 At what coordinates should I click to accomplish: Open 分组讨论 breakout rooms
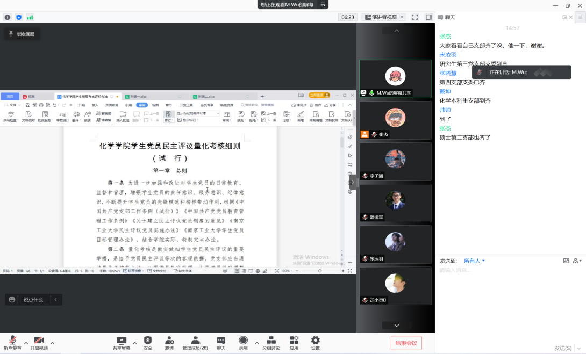[x=271, y=342]
